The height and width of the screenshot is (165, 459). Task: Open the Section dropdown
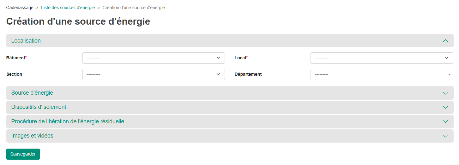(154, 74)
